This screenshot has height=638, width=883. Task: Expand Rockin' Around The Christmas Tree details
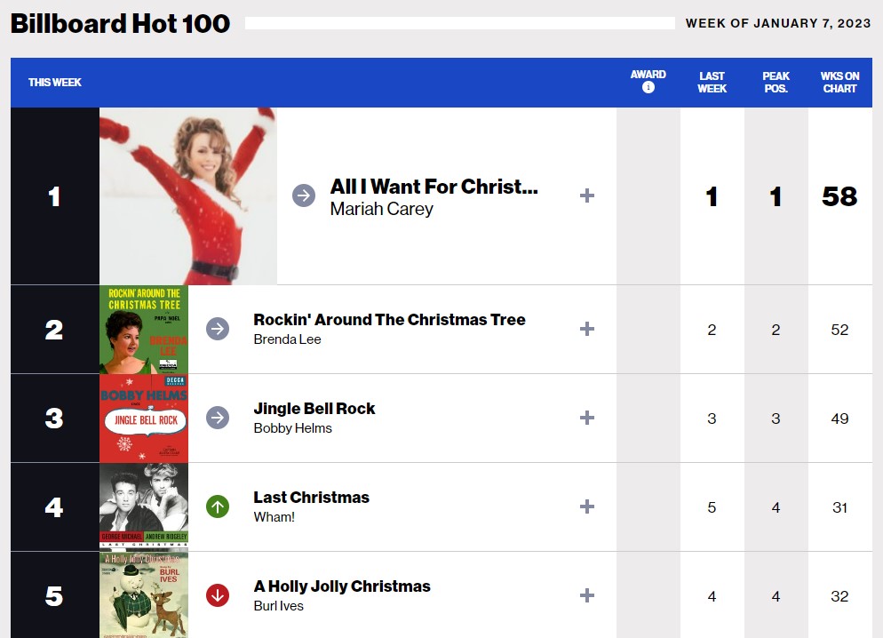[587, 329]
